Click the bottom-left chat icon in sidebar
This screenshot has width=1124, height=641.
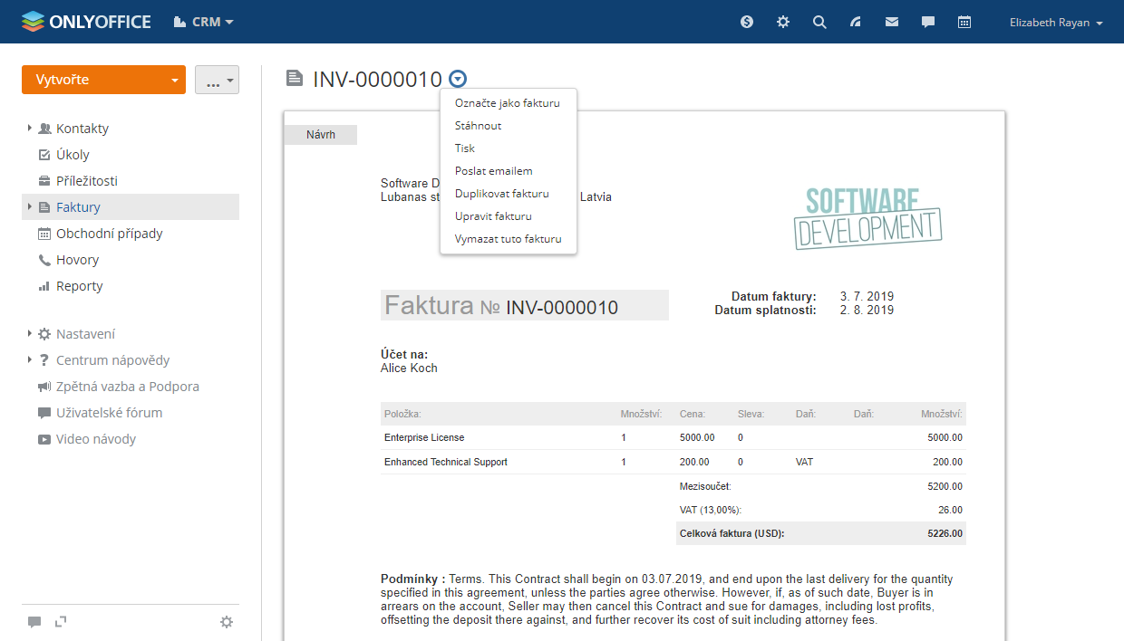[34, 622]
